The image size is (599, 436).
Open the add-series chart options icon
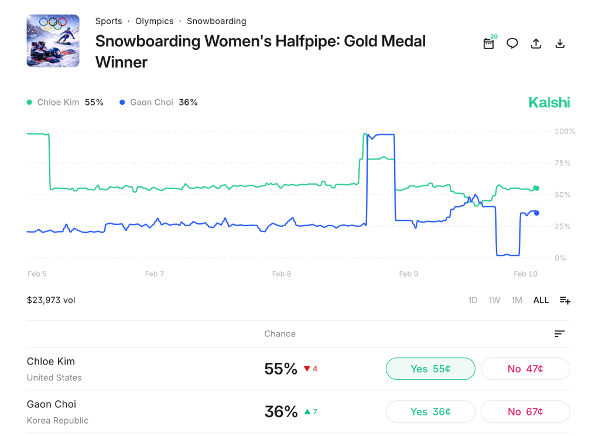coord(565,300)
